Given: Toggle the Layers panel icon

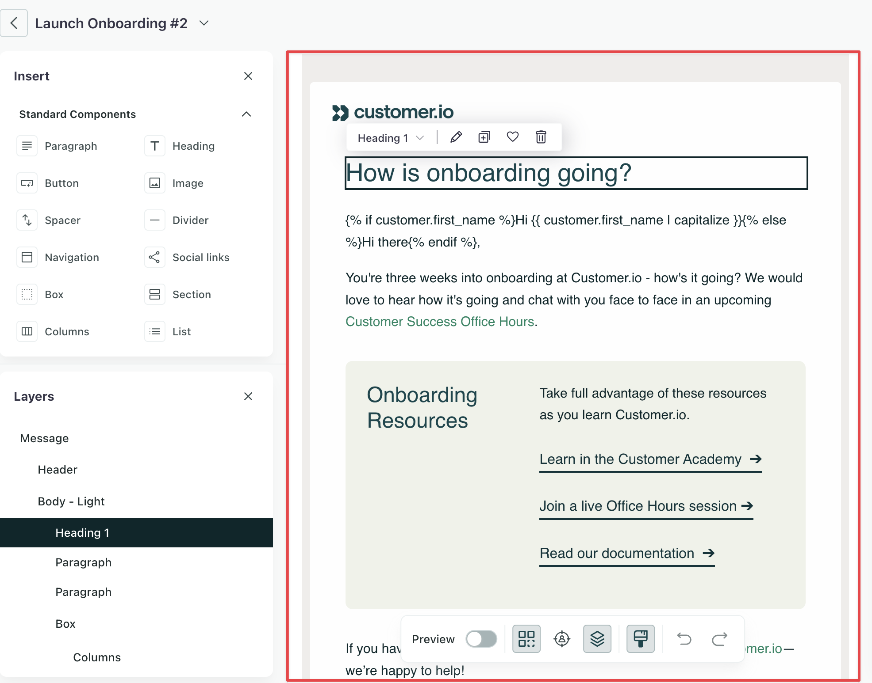Looking at the screenshot, I should point(597,639).
